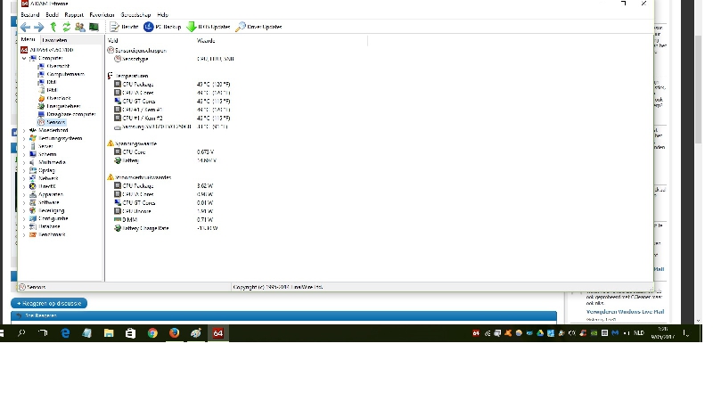Viewport: 713px width, 401px height.
Task: Open the Favorieten menu in menu bar
Action: 102,15
